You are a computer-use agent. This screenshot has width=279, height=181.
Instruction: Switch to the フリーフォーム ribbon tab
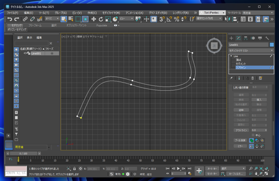click(x=35, y=25)
